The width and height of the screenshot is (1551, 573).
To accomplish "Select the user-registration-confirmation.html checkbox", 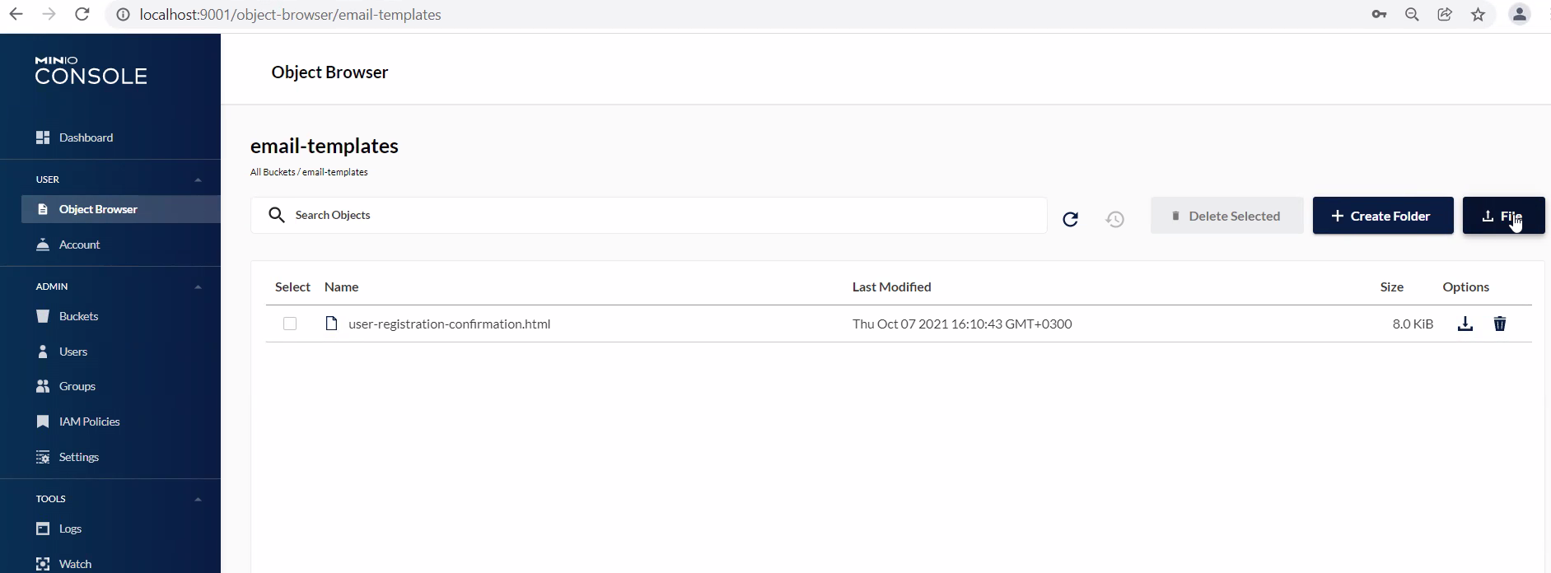I will pos(290,324).
